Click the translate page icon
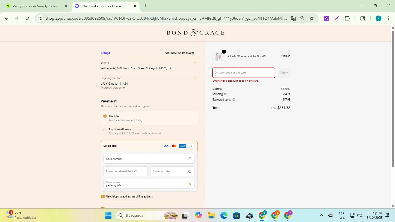Image resolution: width=395 pixels, height=222 pixels. coord(293,18)
